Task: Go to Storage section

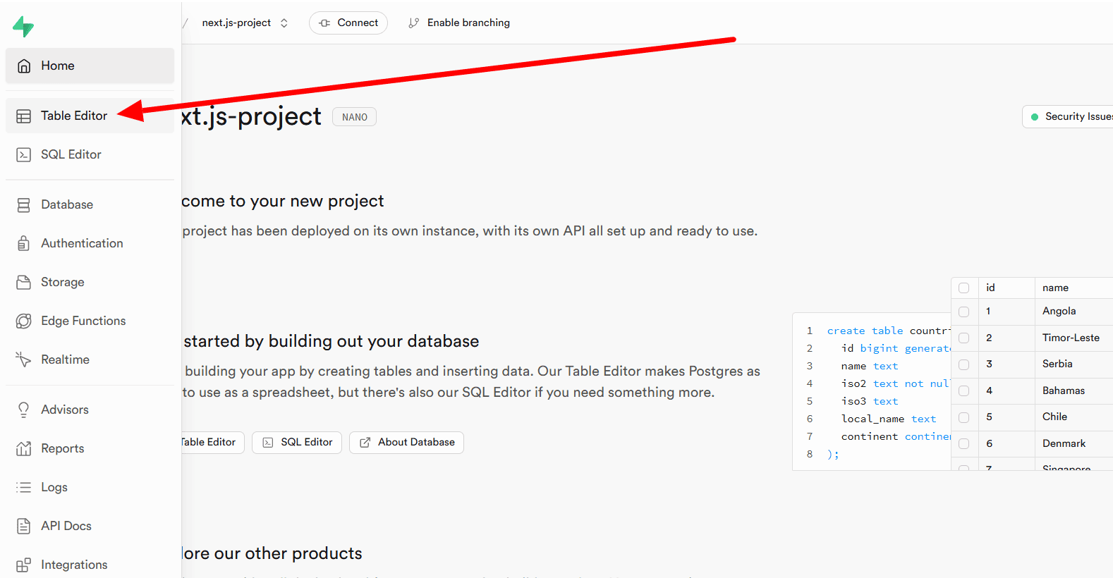Action: coord(90,282)
